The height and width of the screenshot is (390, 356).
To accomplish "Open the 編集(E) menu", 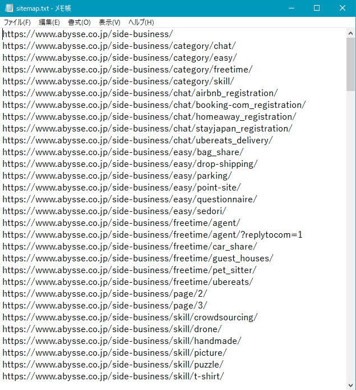I will click(x=49, y=22).
